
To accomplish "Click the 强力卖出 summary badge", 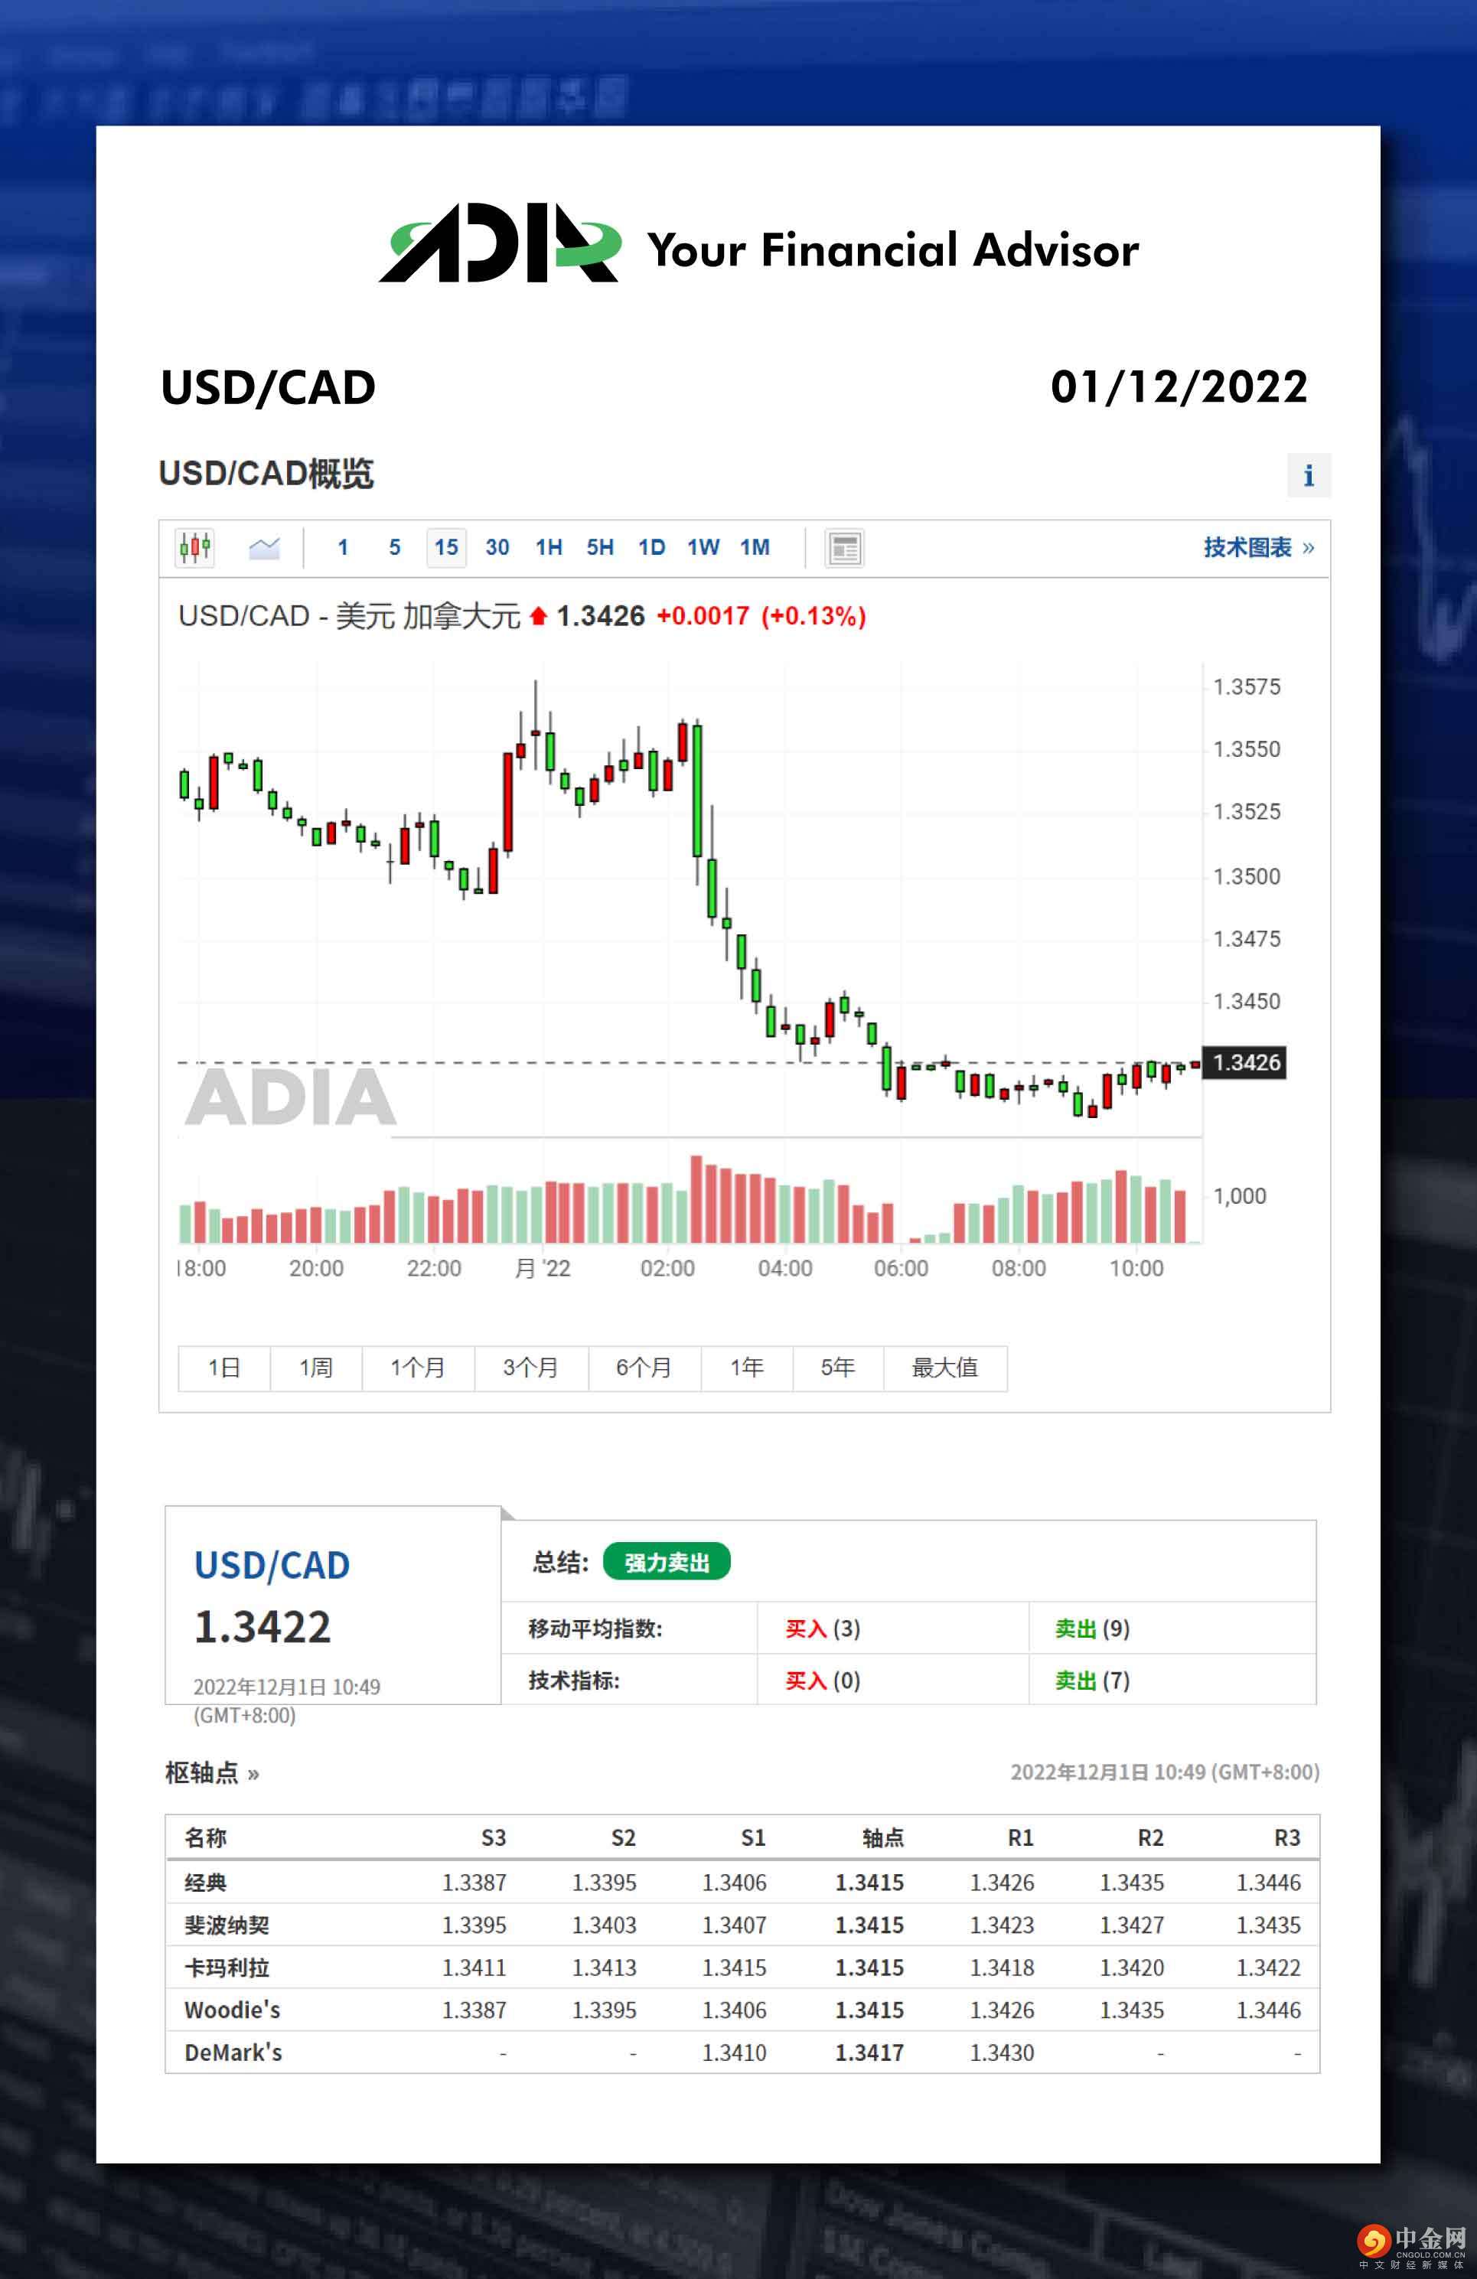I will pos(667,1563).
